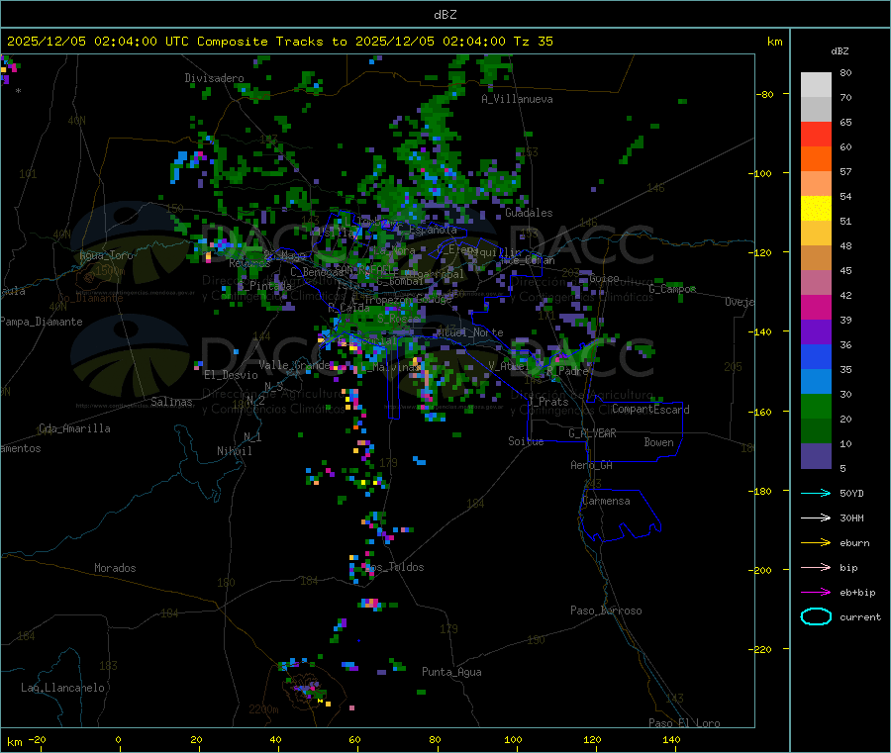Click the -80 km y-axis tick label

tap(765, 94)
